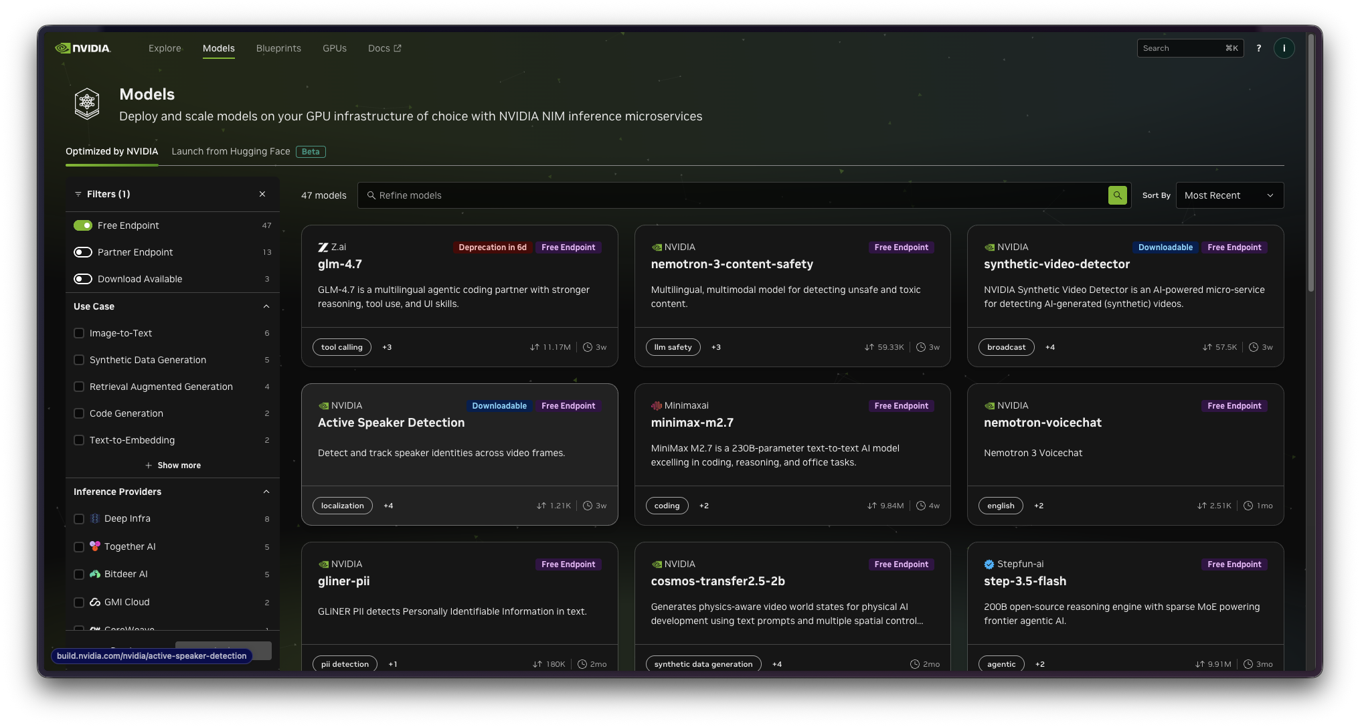Click the Stepfun-ai logo on step-3.5-flash card
The image size is (1360, 727).
(x=989, y=564)
